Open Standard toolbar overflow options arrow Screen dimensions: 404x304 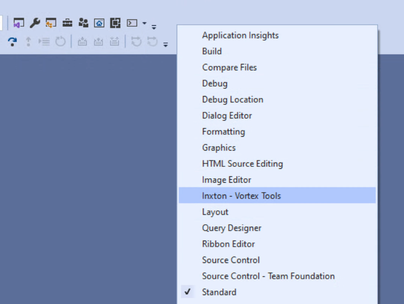(x=154, y=27)
